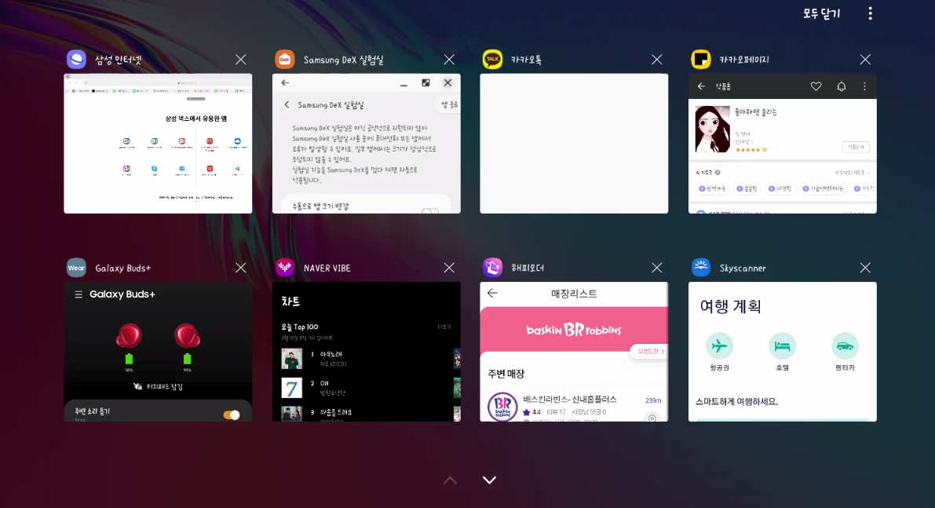Image resolution: width=935 pixels, height=508 pixels.
Task: Close the Galaxy Buds+ recent app card
Action: [240, 268]
